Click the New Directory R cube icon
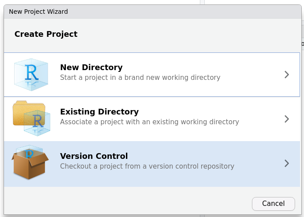 tap(31, 74)
